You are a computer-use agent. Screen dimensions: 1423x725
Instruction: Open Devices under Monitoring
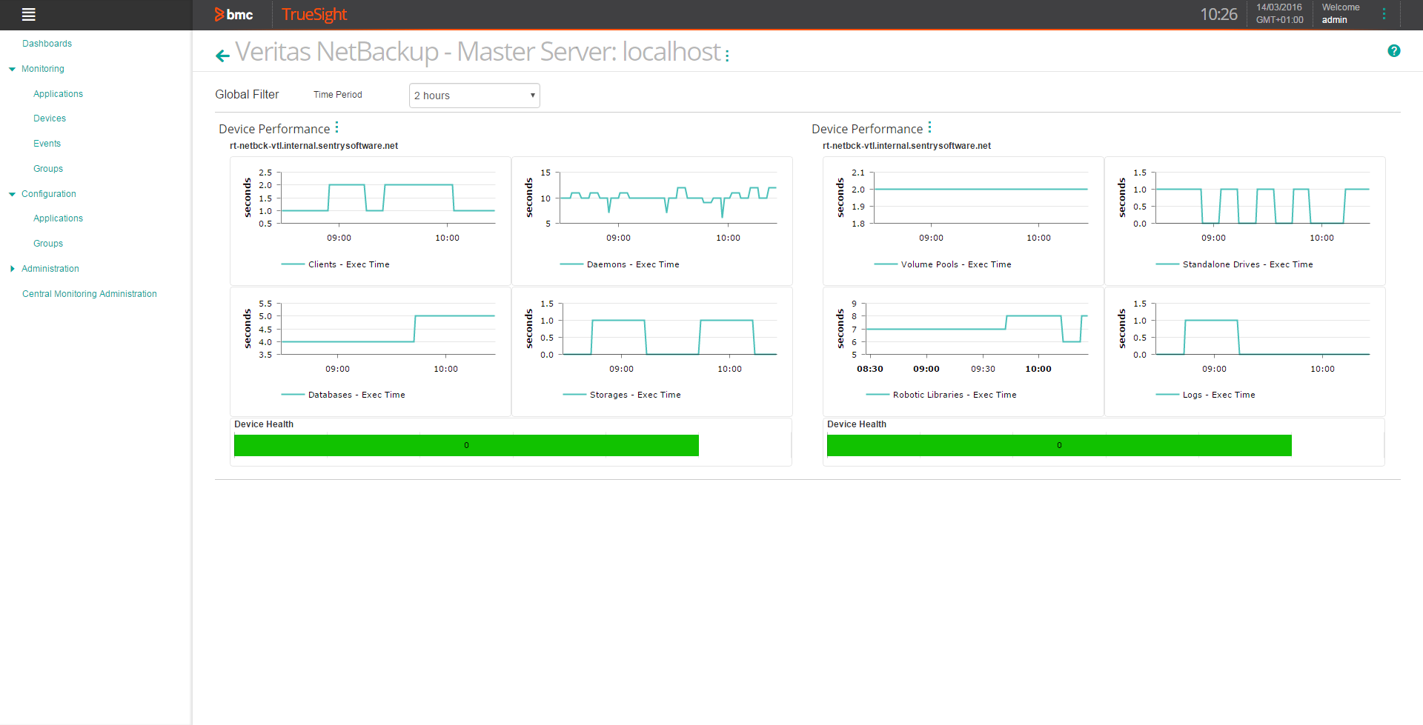click(x=50, y=118)
